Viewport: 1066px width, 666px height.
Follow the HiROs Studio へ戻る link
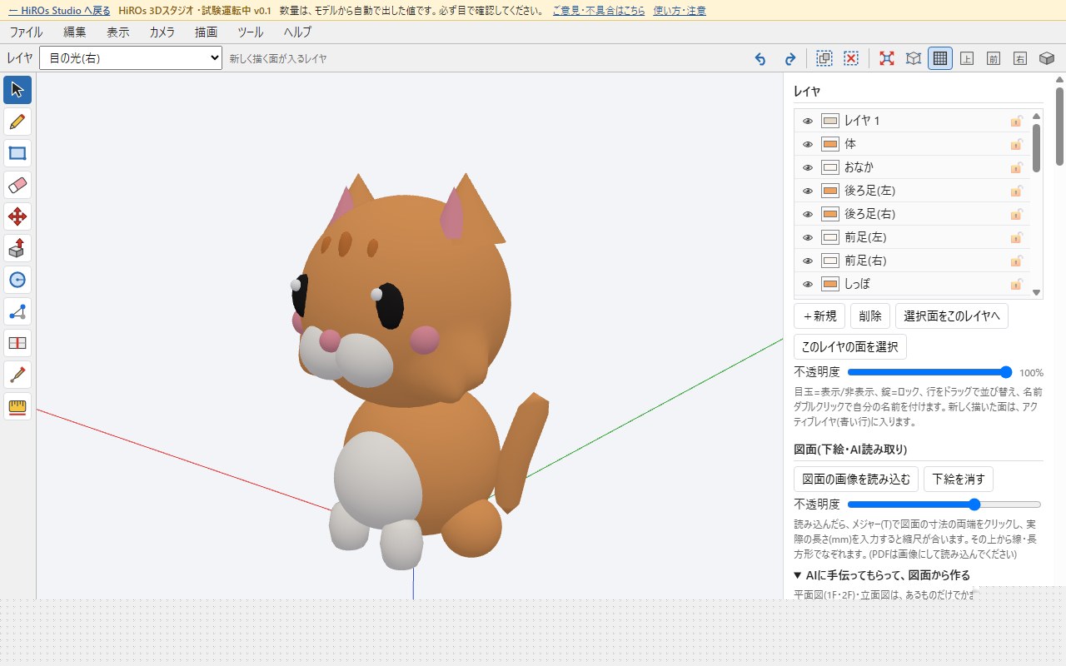[59, 11]
